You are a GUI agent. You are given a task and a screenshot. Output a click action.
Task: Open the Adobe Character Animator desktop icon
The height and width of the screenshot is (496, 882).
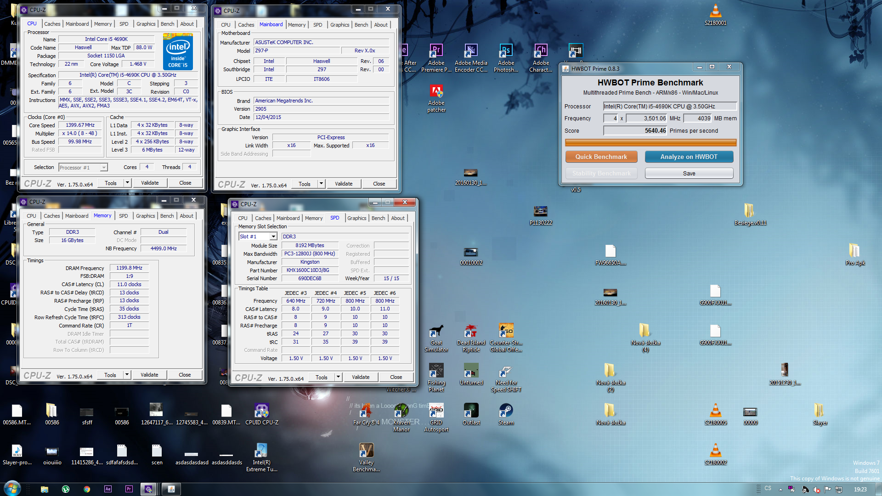tap(541, 58)
